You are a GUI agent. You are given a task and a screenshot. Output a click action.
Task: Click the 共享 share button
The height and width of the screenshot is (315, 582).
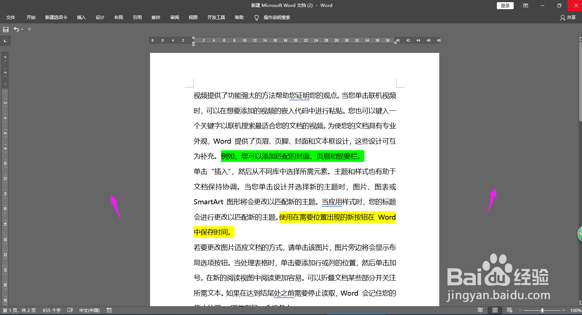tap(568, 18)
